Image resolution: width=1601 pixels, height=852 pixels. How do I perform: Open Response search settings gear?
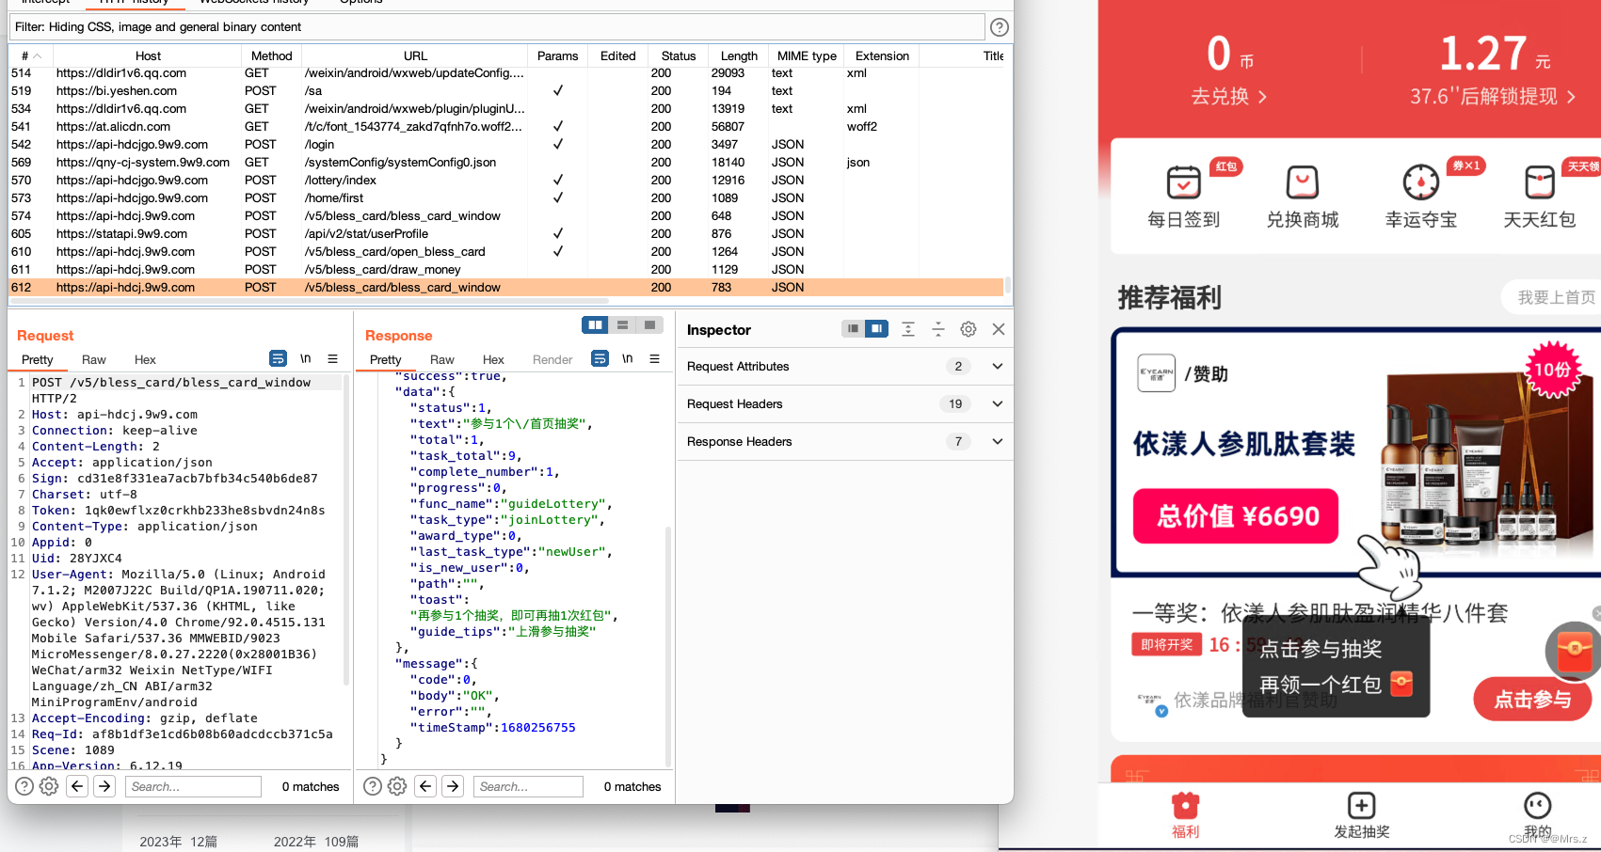(397, 786)
